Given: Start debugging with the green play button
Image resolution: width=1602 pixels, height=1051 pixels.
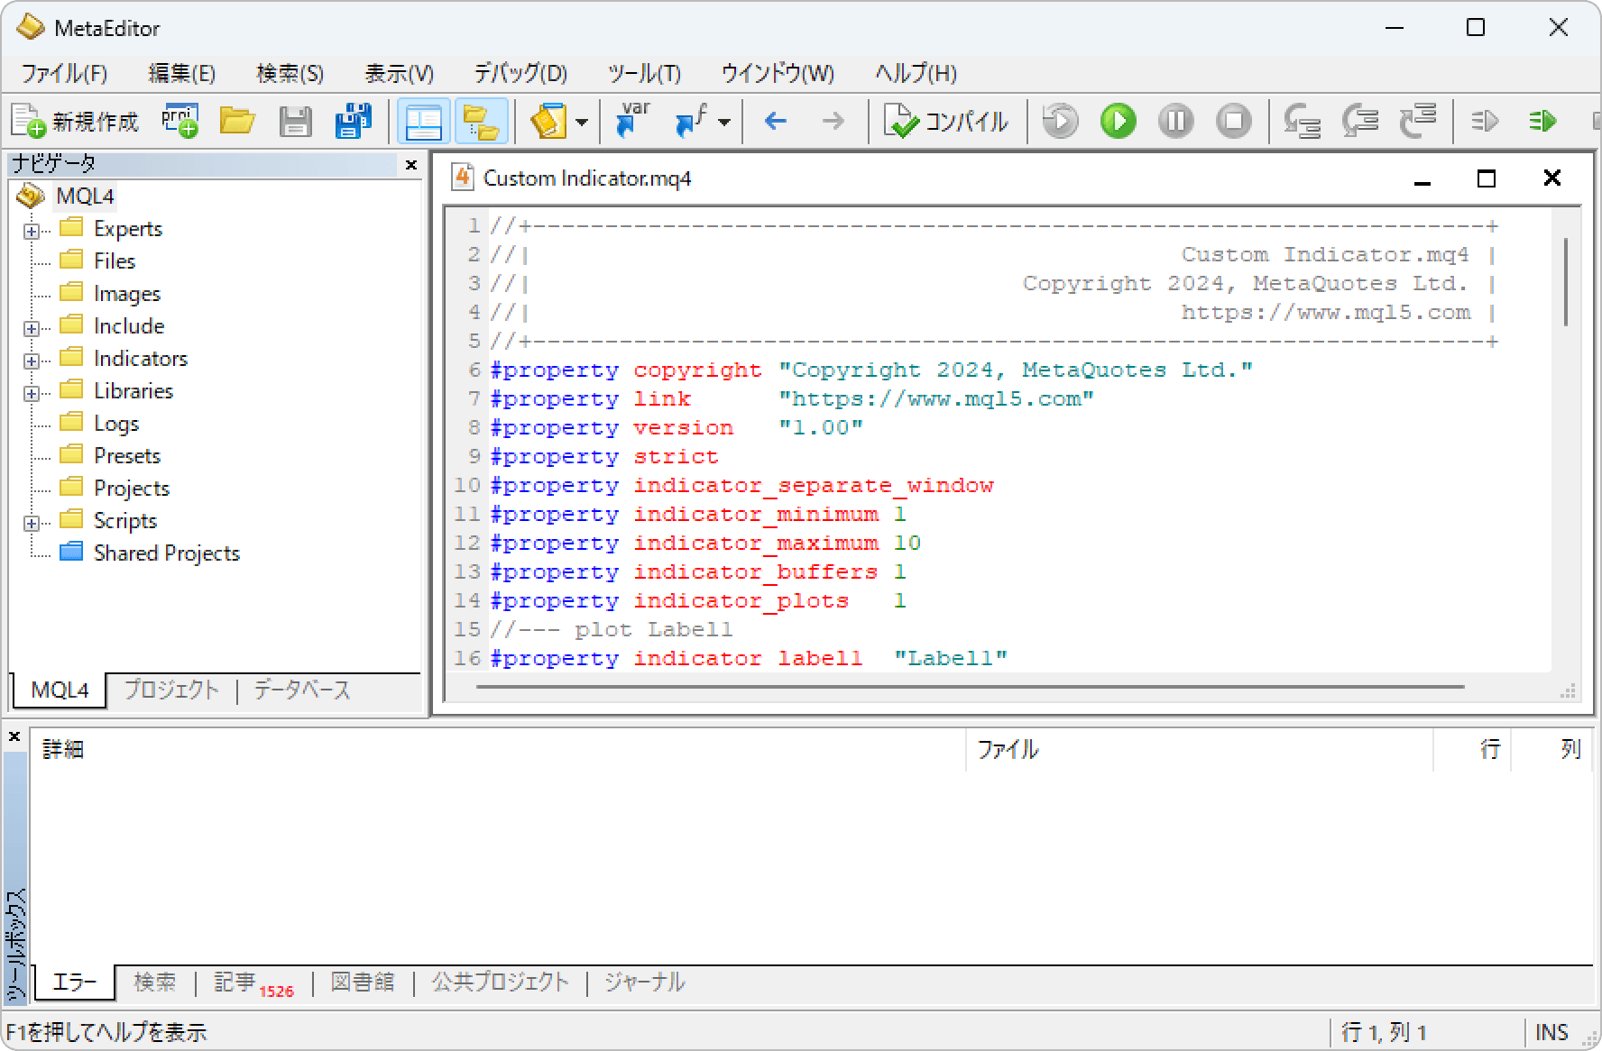Looking at the screenshot, I should (x=1118, y=121).
